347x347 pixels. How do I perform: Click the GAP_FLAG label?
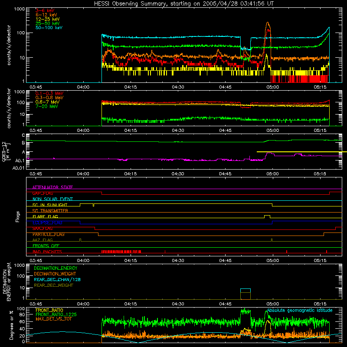tap(43, 193)
